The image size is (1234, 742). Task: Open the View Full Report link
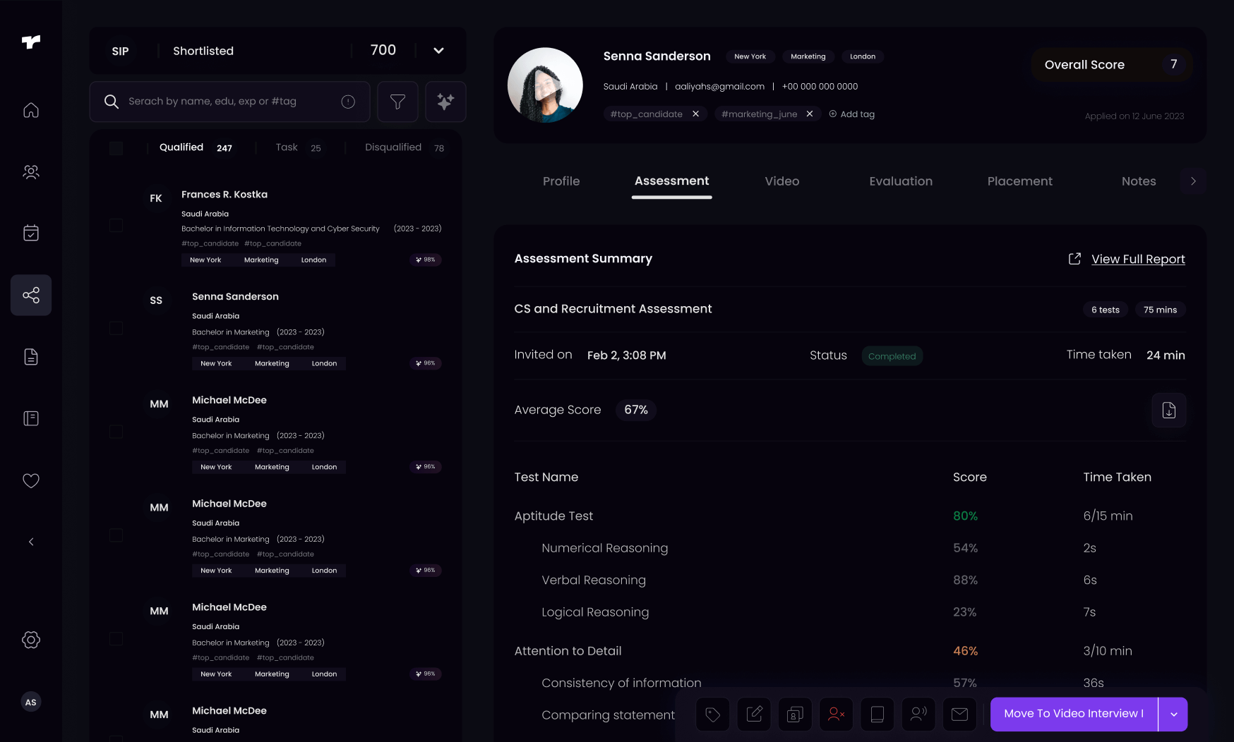pos(1138,259)
